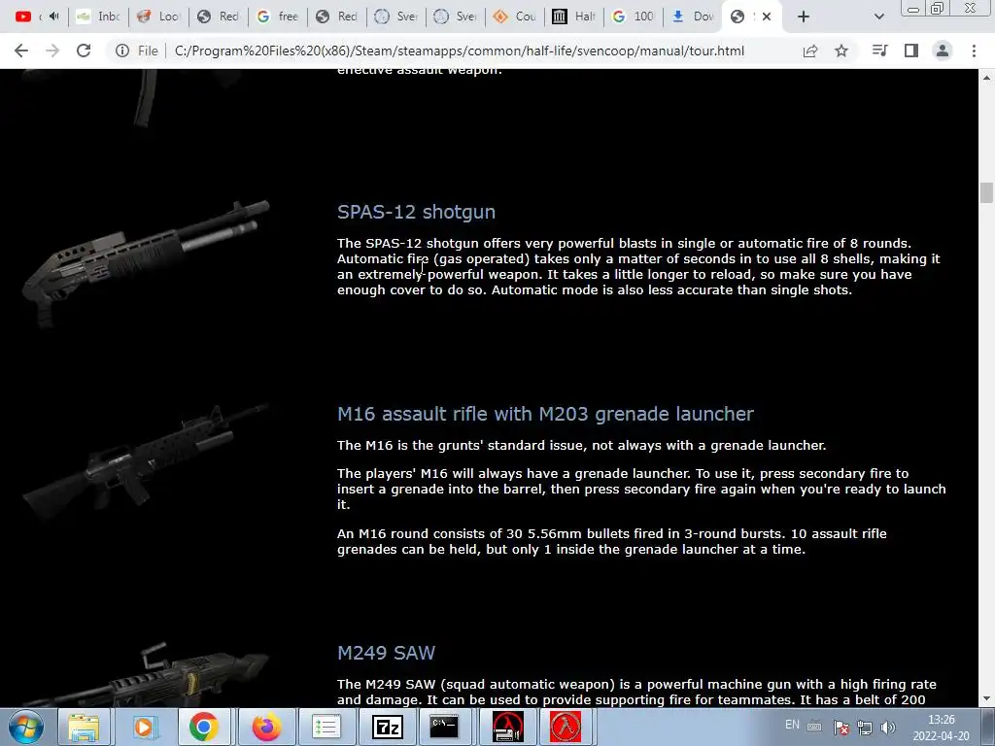Open the Half-Life taskbar icon
Viewport: 995px width, 746px height.
pos(566,727)
